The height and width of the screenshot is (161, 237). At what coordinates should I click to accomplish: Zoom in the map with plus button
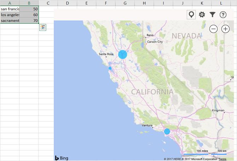225,29
